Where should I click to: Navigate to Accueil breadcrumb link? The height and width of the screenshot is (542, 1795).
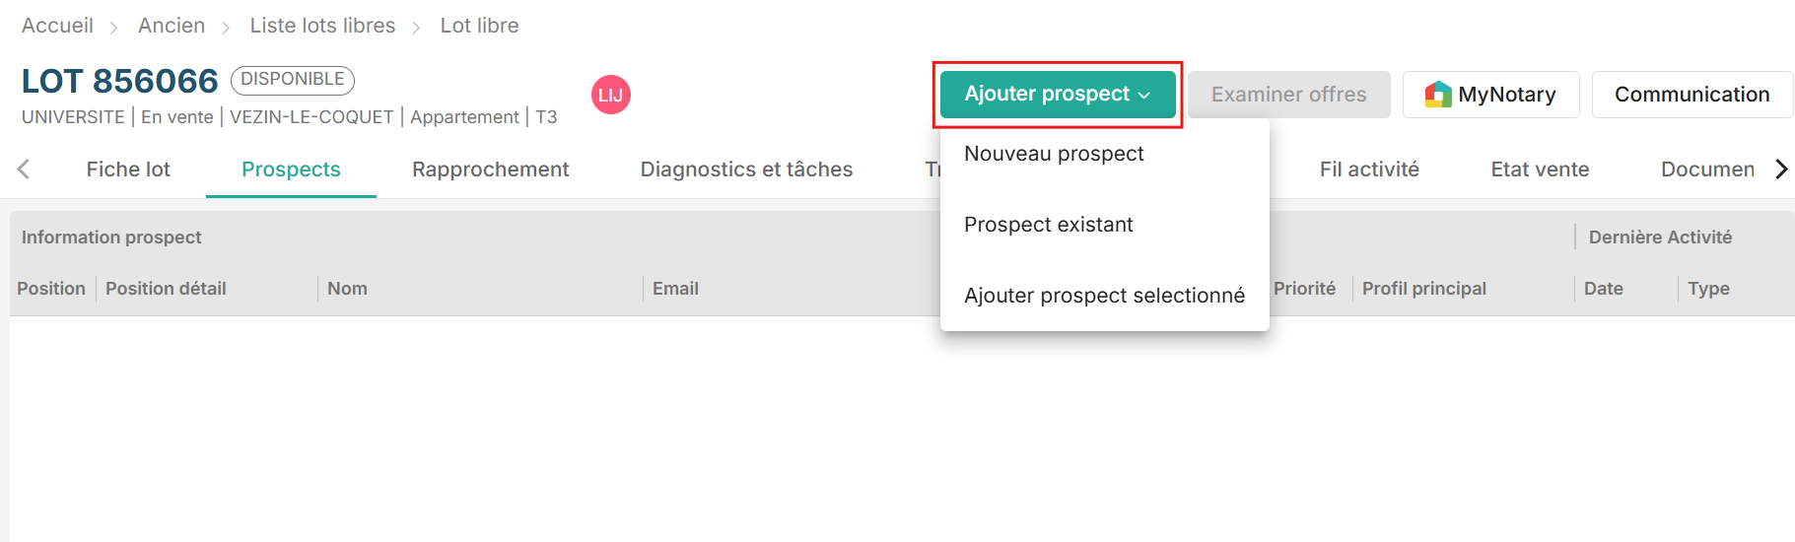coord(57,26)
